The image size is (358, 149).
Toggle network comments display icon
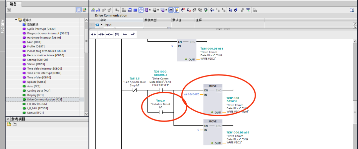tap(171, 10)
